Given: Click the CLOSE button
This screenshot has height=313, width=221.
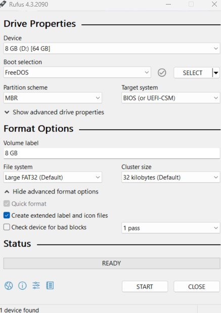Looking at the screenshot, I should click(197, 287).
